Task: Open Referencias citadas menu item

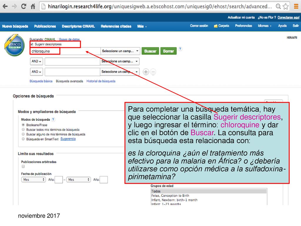Action: click(x=116, y=26)
